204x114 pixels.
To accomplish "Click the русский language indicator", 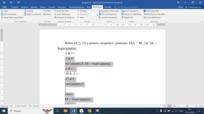I will click(x=36, y=106).
